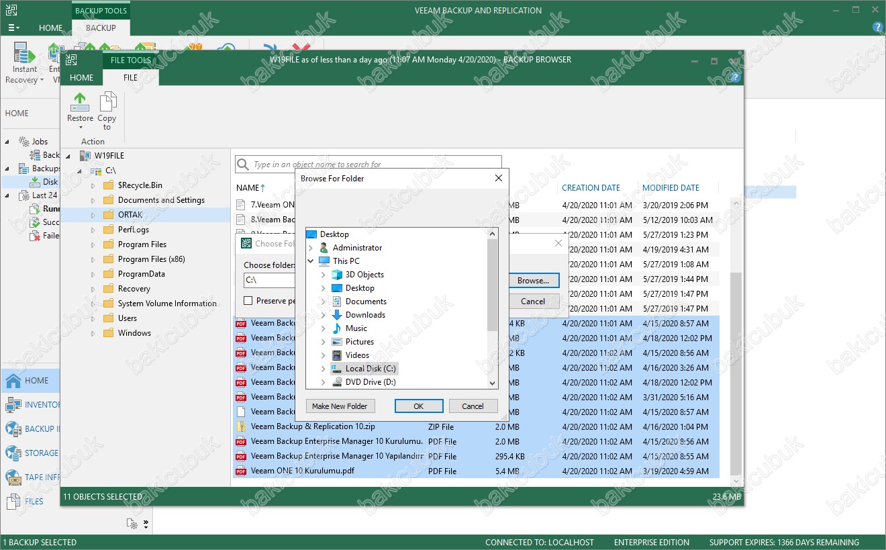The width and height of the screenshot is (886, 550).
Task: Click the FILES navigation icon in sidebar
Action: coord(13,502)
